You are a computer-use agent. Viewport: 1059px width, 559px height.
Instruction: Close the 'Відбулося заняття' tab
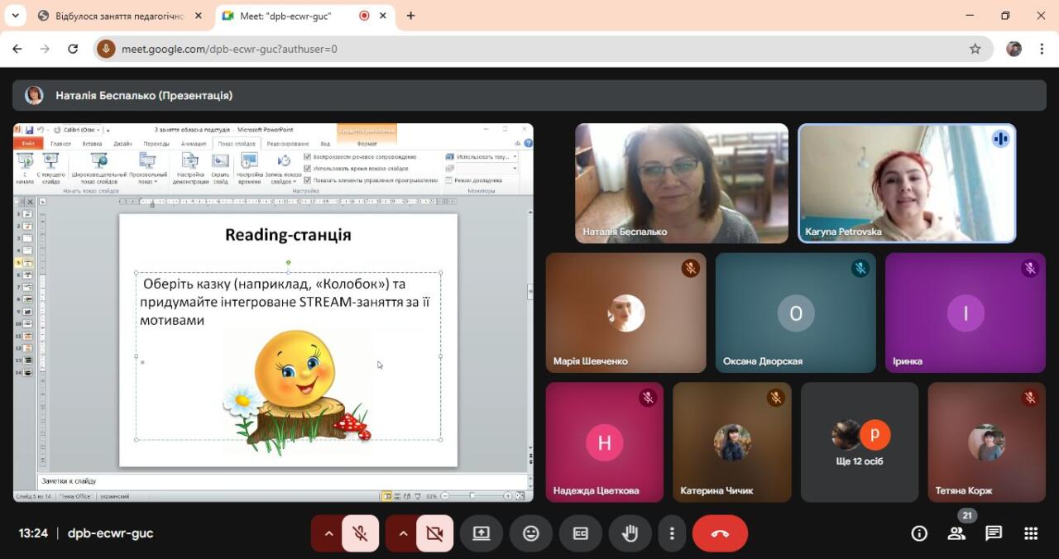tap(198, 16)
